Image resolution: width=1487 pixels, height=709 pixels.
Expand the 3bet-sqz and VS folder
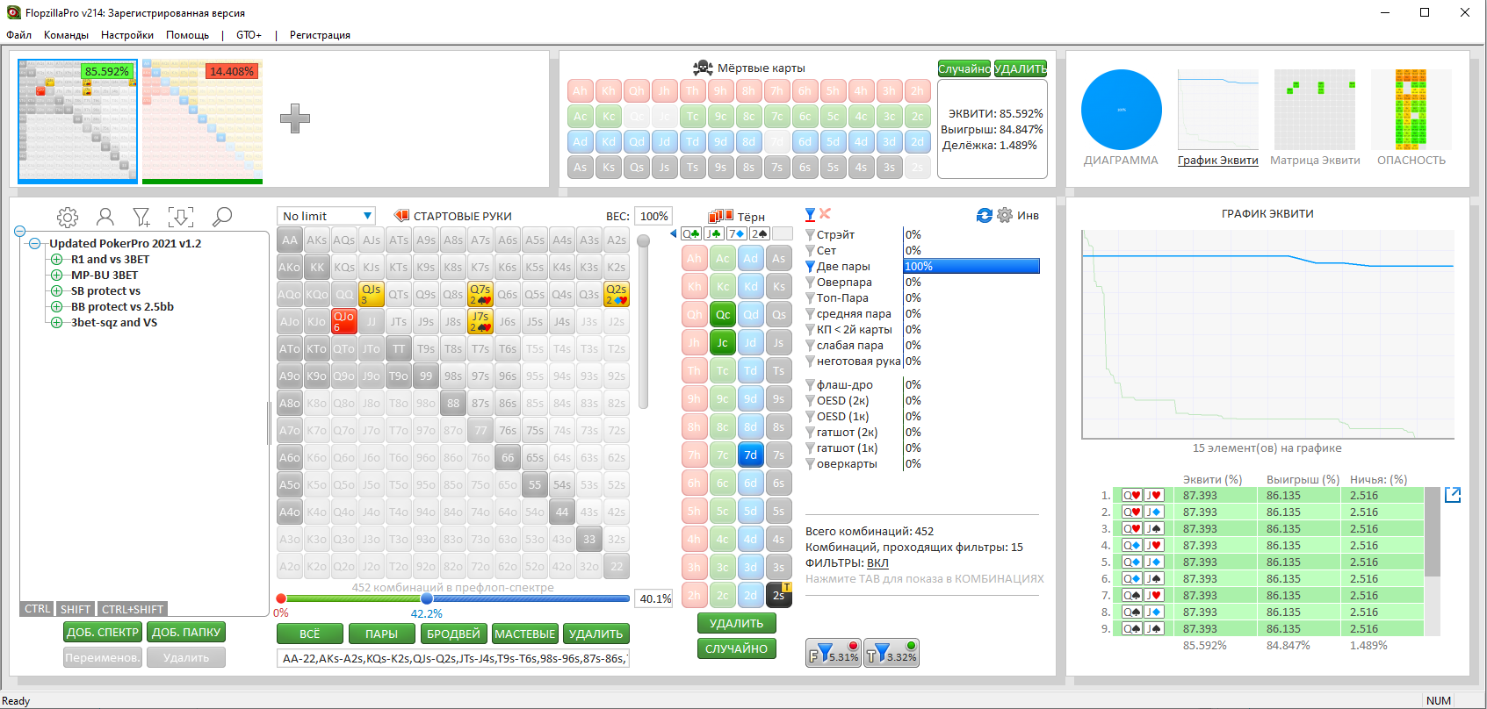pyautogui.click(x=56, y=322)
